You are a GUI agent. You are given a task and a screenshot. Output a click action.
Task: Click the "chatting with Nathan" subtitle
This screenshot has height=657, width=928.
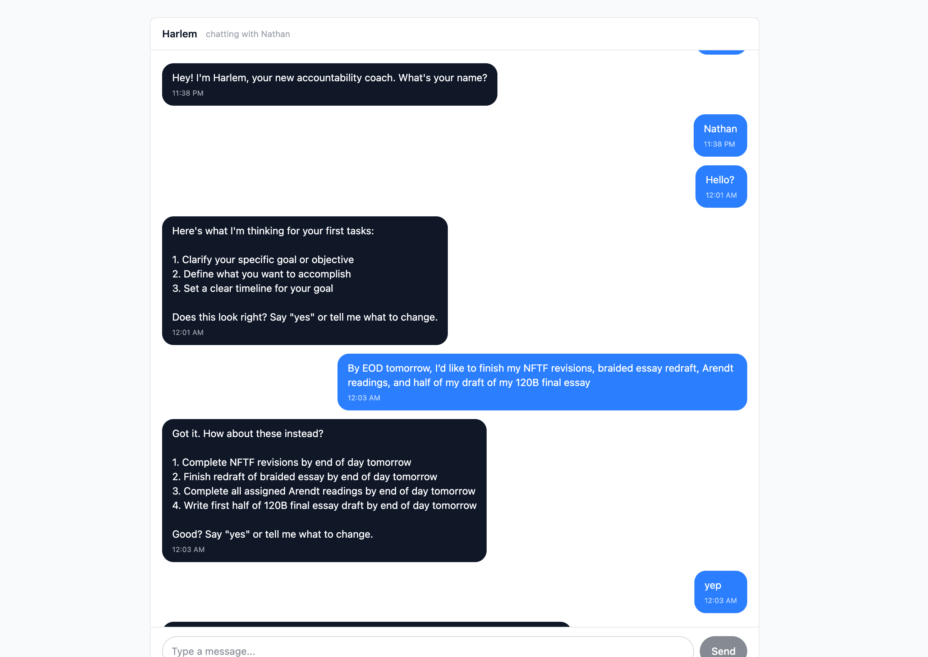pos(248,34)
